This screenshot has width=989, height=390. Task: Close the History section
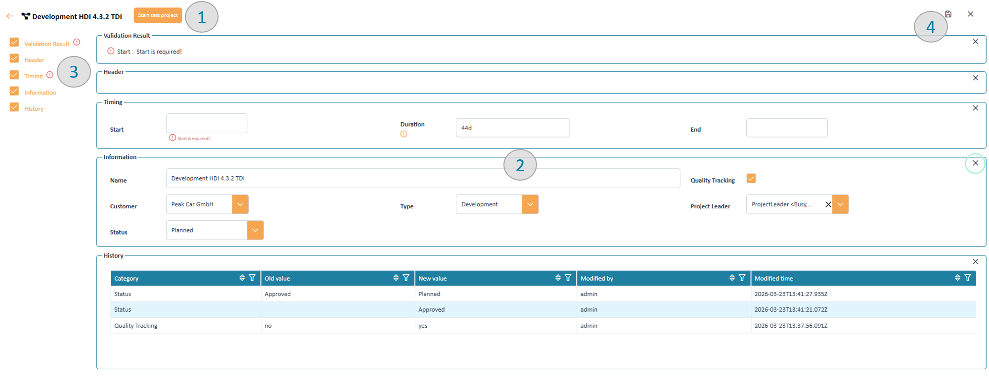975,261
